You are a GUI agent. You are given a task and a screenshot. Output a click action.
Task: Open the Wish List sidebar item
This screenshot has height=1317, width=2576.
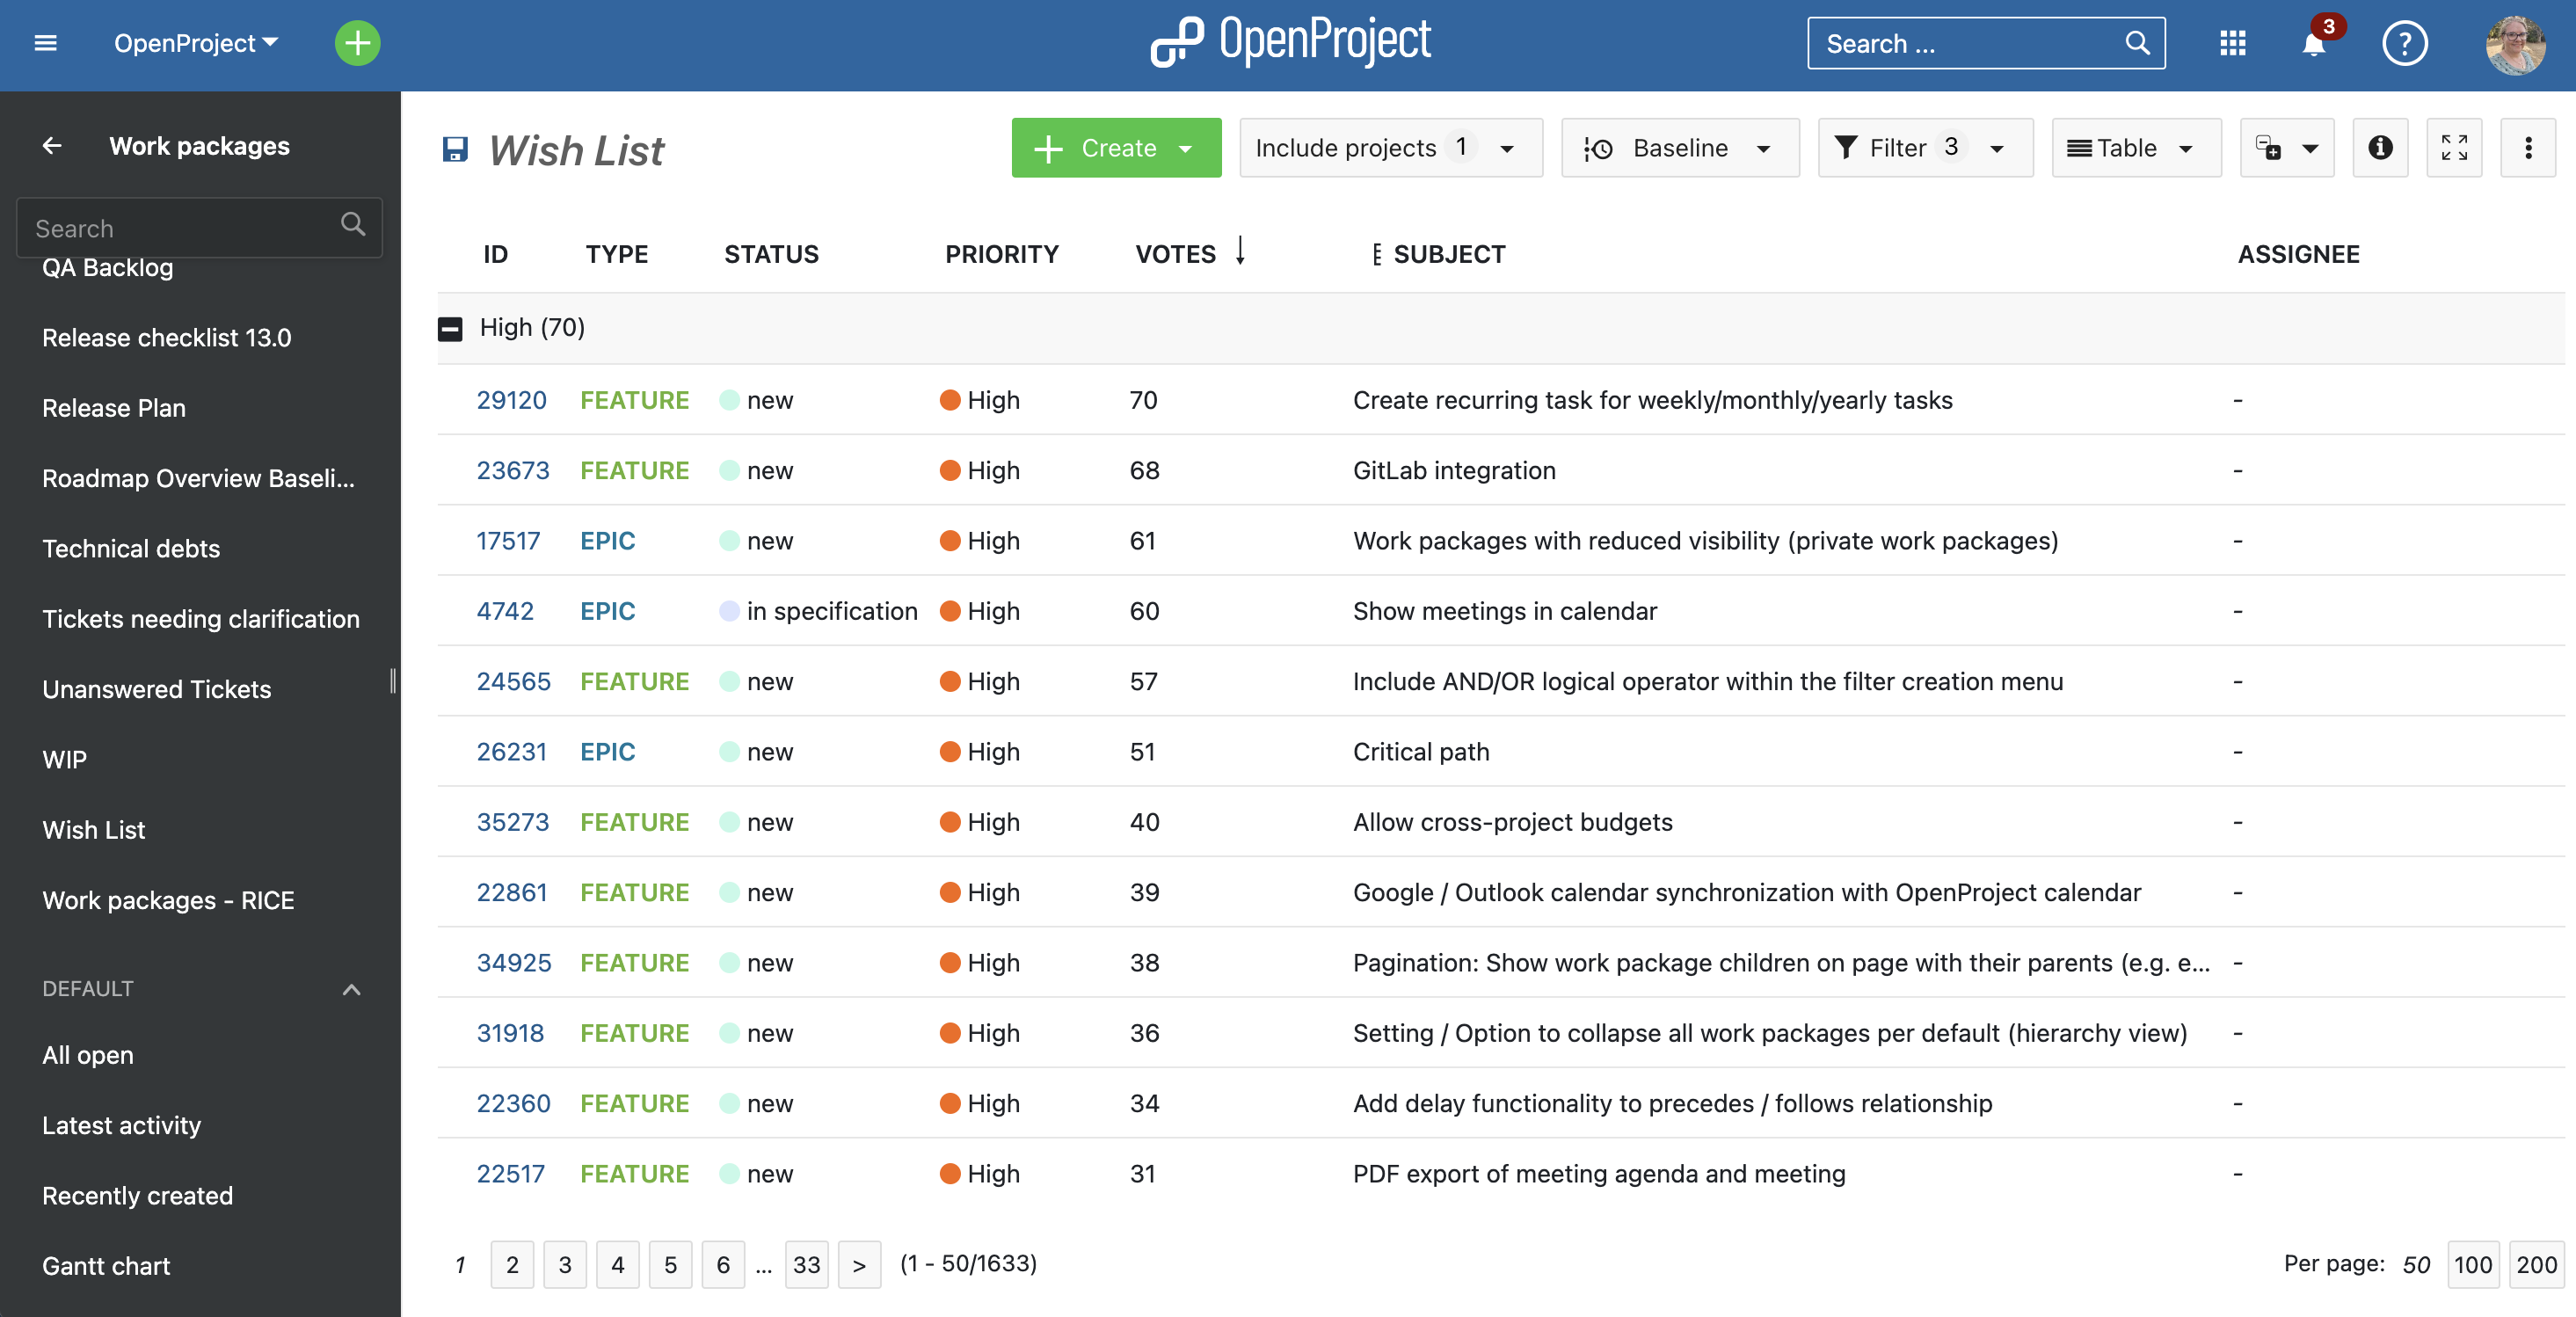pos(92,828)
